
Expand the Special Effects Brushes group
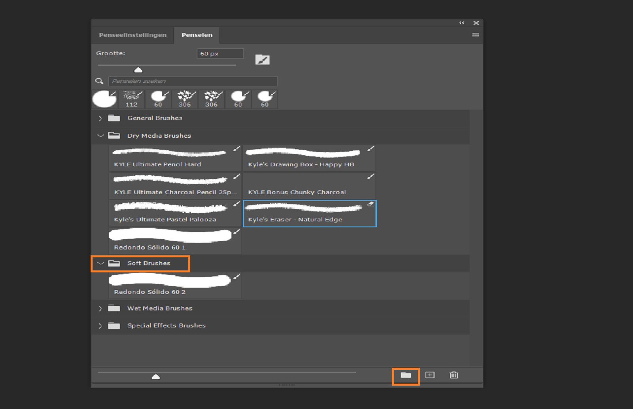tap(100, 326)
